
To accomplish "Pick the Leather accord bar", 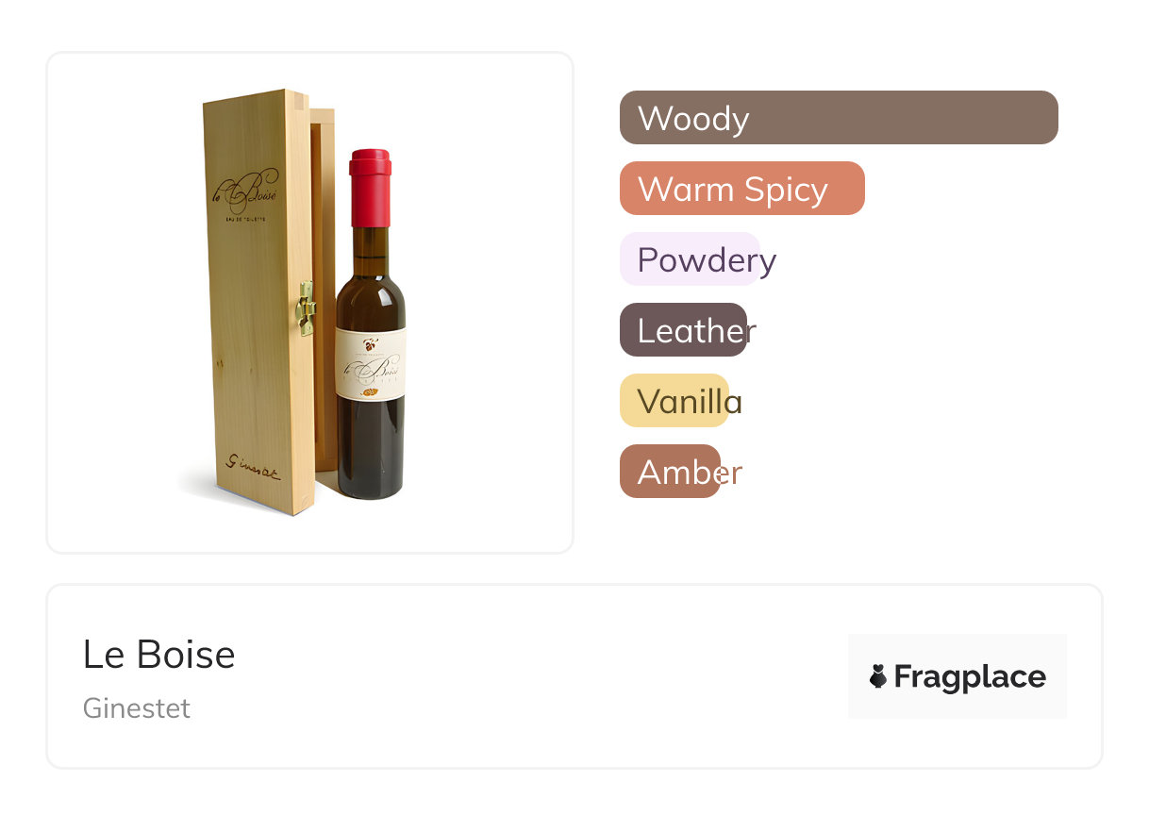I will [683, 330].
